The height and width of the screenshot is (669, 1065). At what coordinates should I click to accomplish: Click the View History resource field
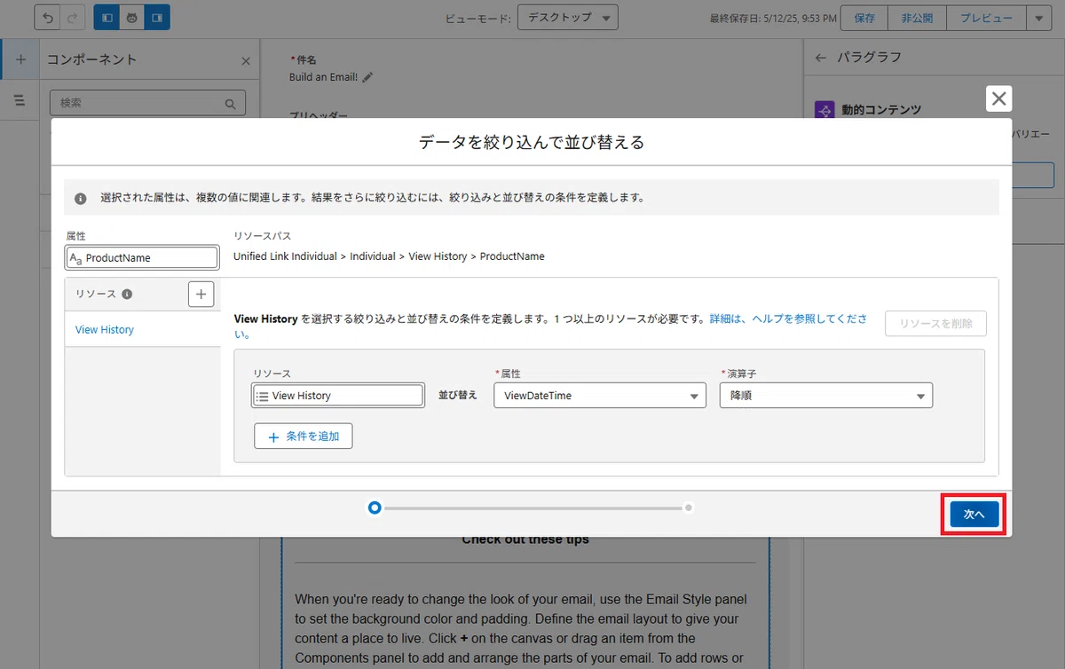(337, 396)
